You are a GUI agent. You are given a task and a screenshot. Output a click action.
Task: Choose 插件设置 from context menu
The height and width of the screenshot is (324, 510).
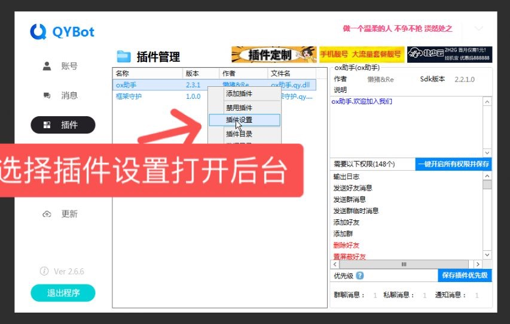tap(245, 120)
